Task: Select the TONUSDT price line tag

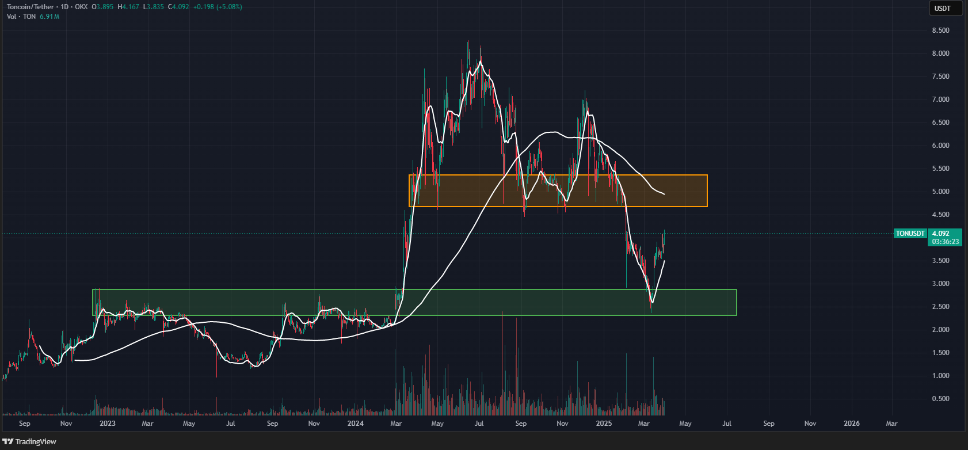Action: pos(910,234)
